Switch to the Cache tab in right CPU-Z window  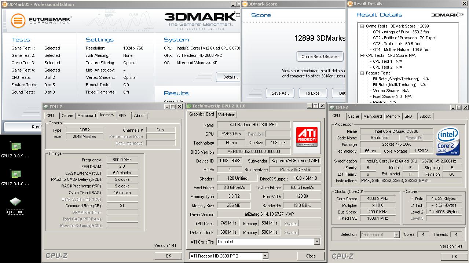[353, 116]
